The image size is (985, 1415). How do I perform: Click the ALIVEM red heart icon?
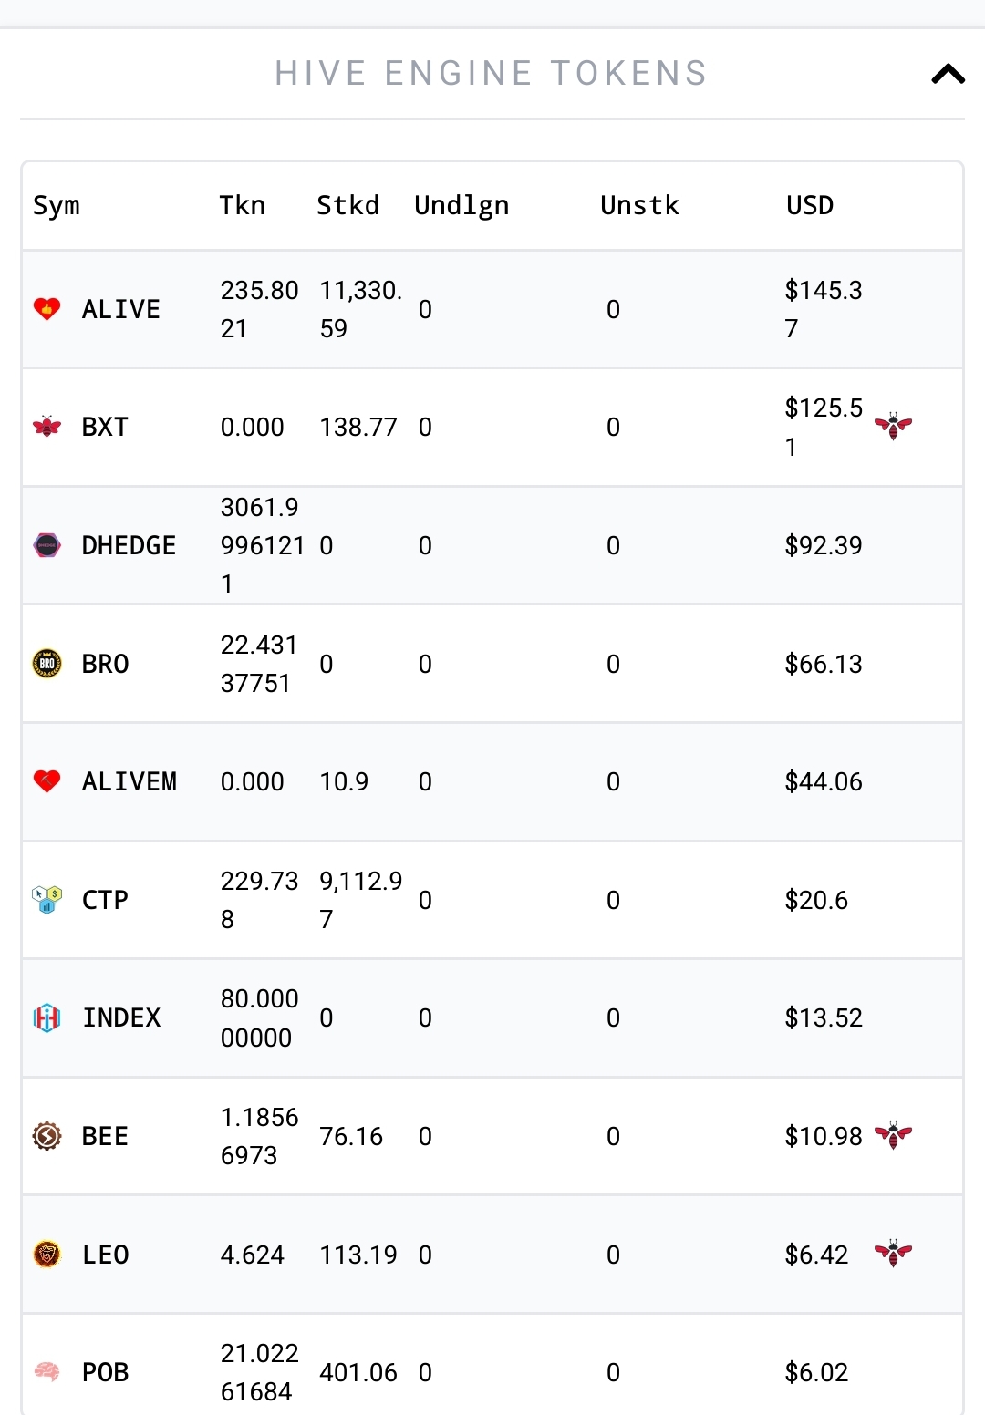click(x=47, y=781)
